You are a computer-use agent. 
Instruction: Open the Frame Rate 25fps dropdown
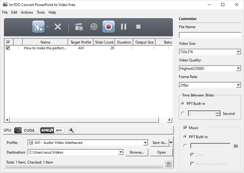point(238,85)
